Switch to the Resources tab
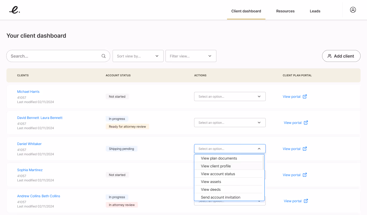 (x=285, y=11)
